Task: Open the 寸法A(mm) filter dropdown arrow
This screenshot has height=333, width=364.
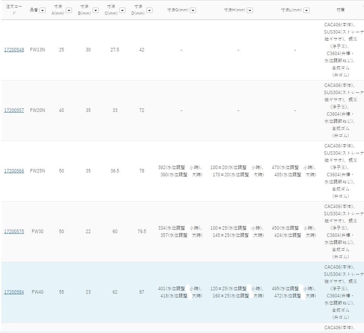Action: [69, 10]
